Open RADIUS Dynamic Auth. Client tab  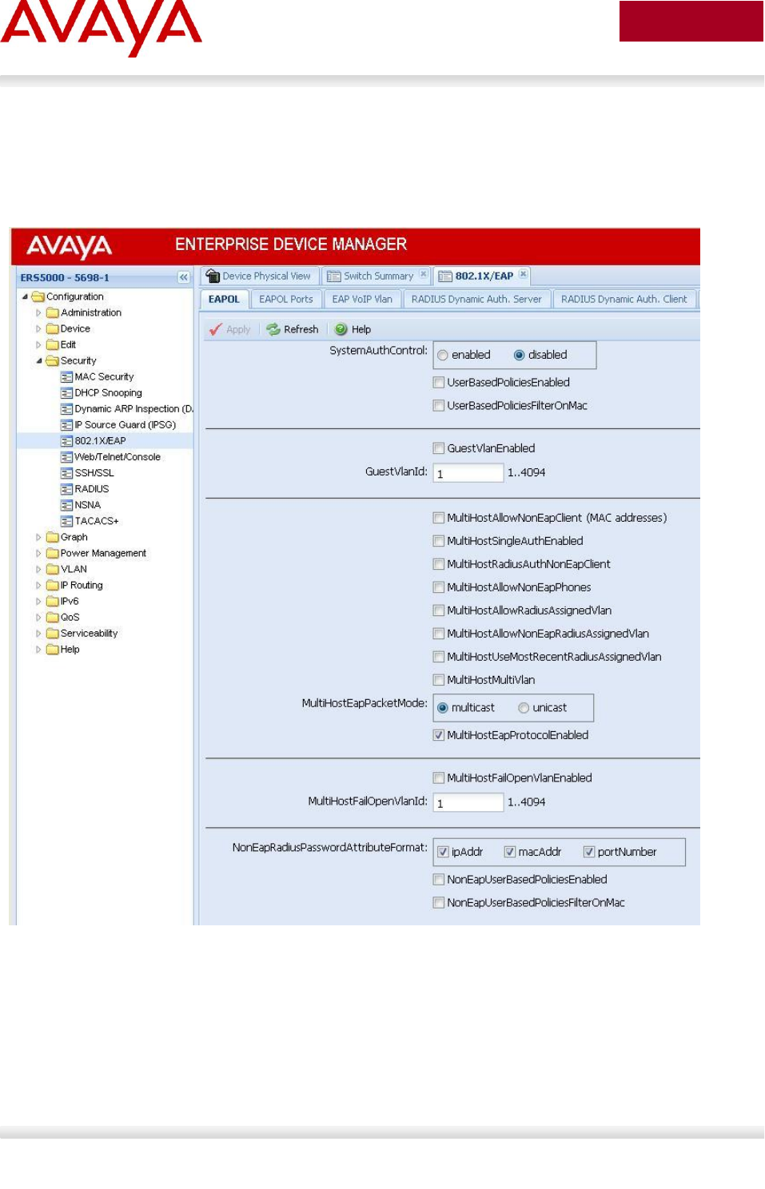click(x=624, y=299)
